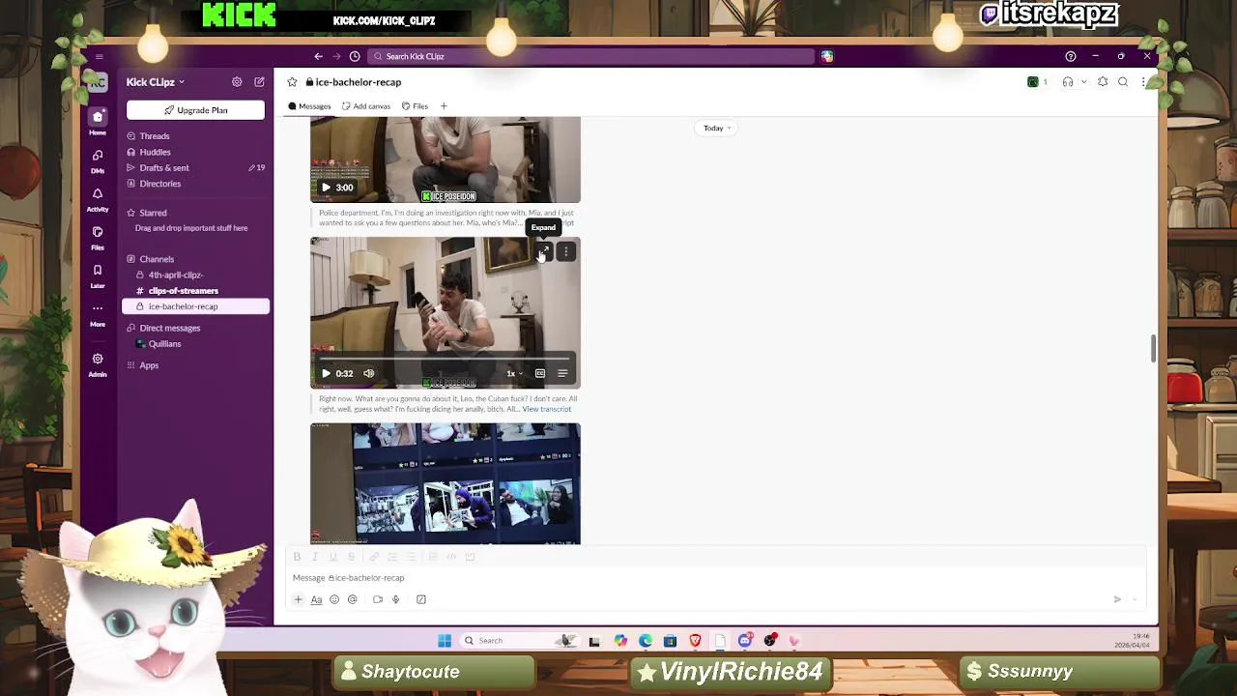Click the workspace settings gear icon
This screenshot has width=1237, height=696.
[237, 82]
